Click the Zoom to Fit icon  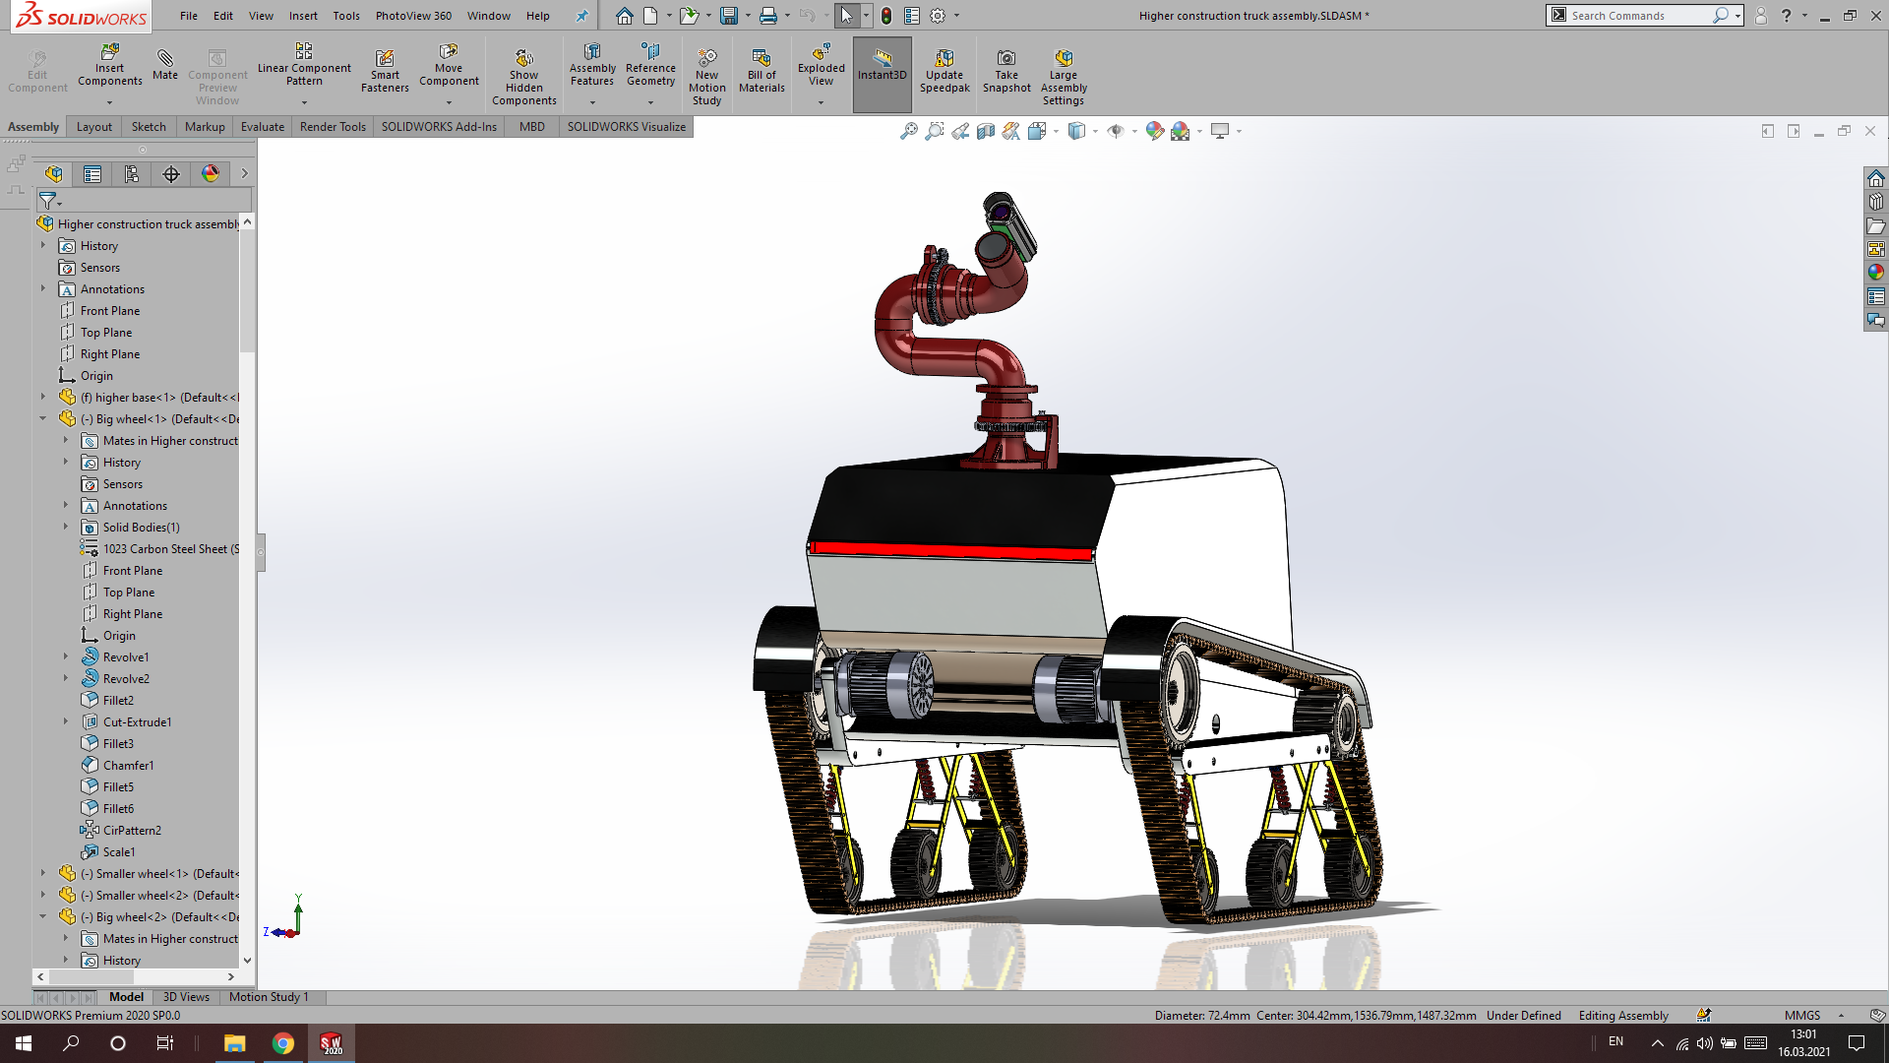[x=909, y=131]
